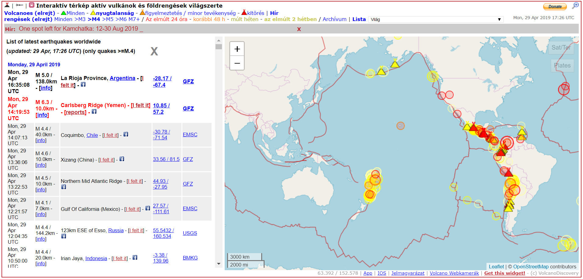Click the pink square icon before the title
This screenshot has height=279, width=583.
[x=32, y=5]
